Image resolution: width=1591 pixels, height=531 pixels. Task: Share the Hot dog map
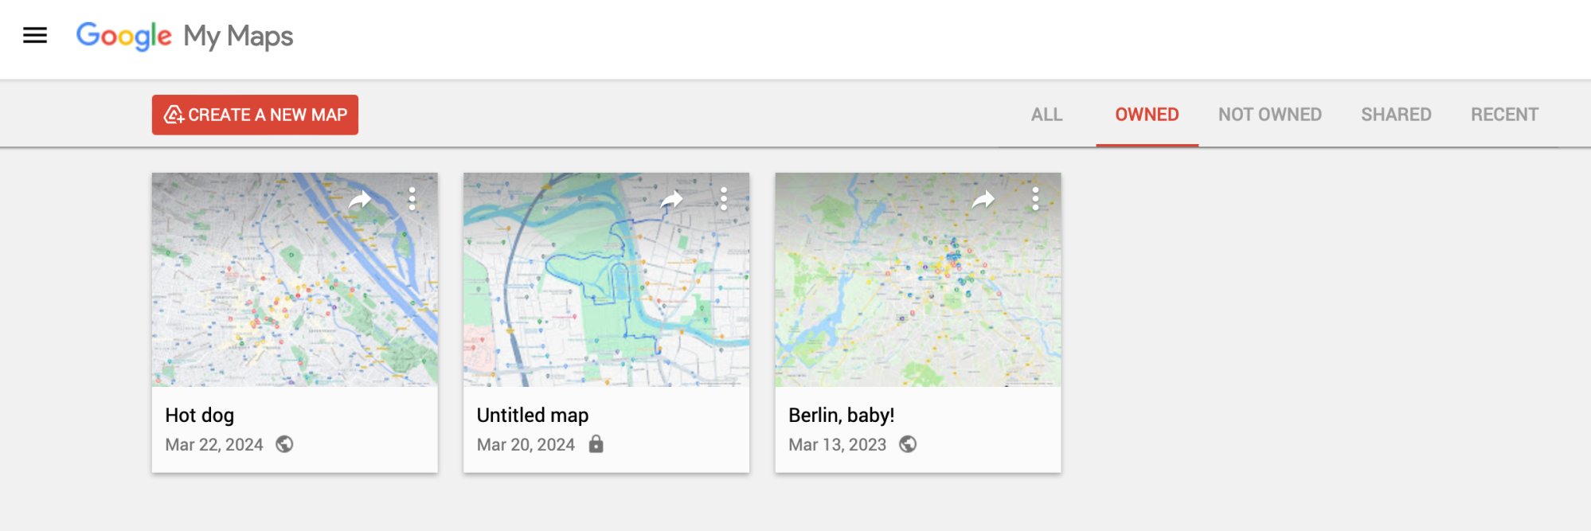tap(360, 199)
